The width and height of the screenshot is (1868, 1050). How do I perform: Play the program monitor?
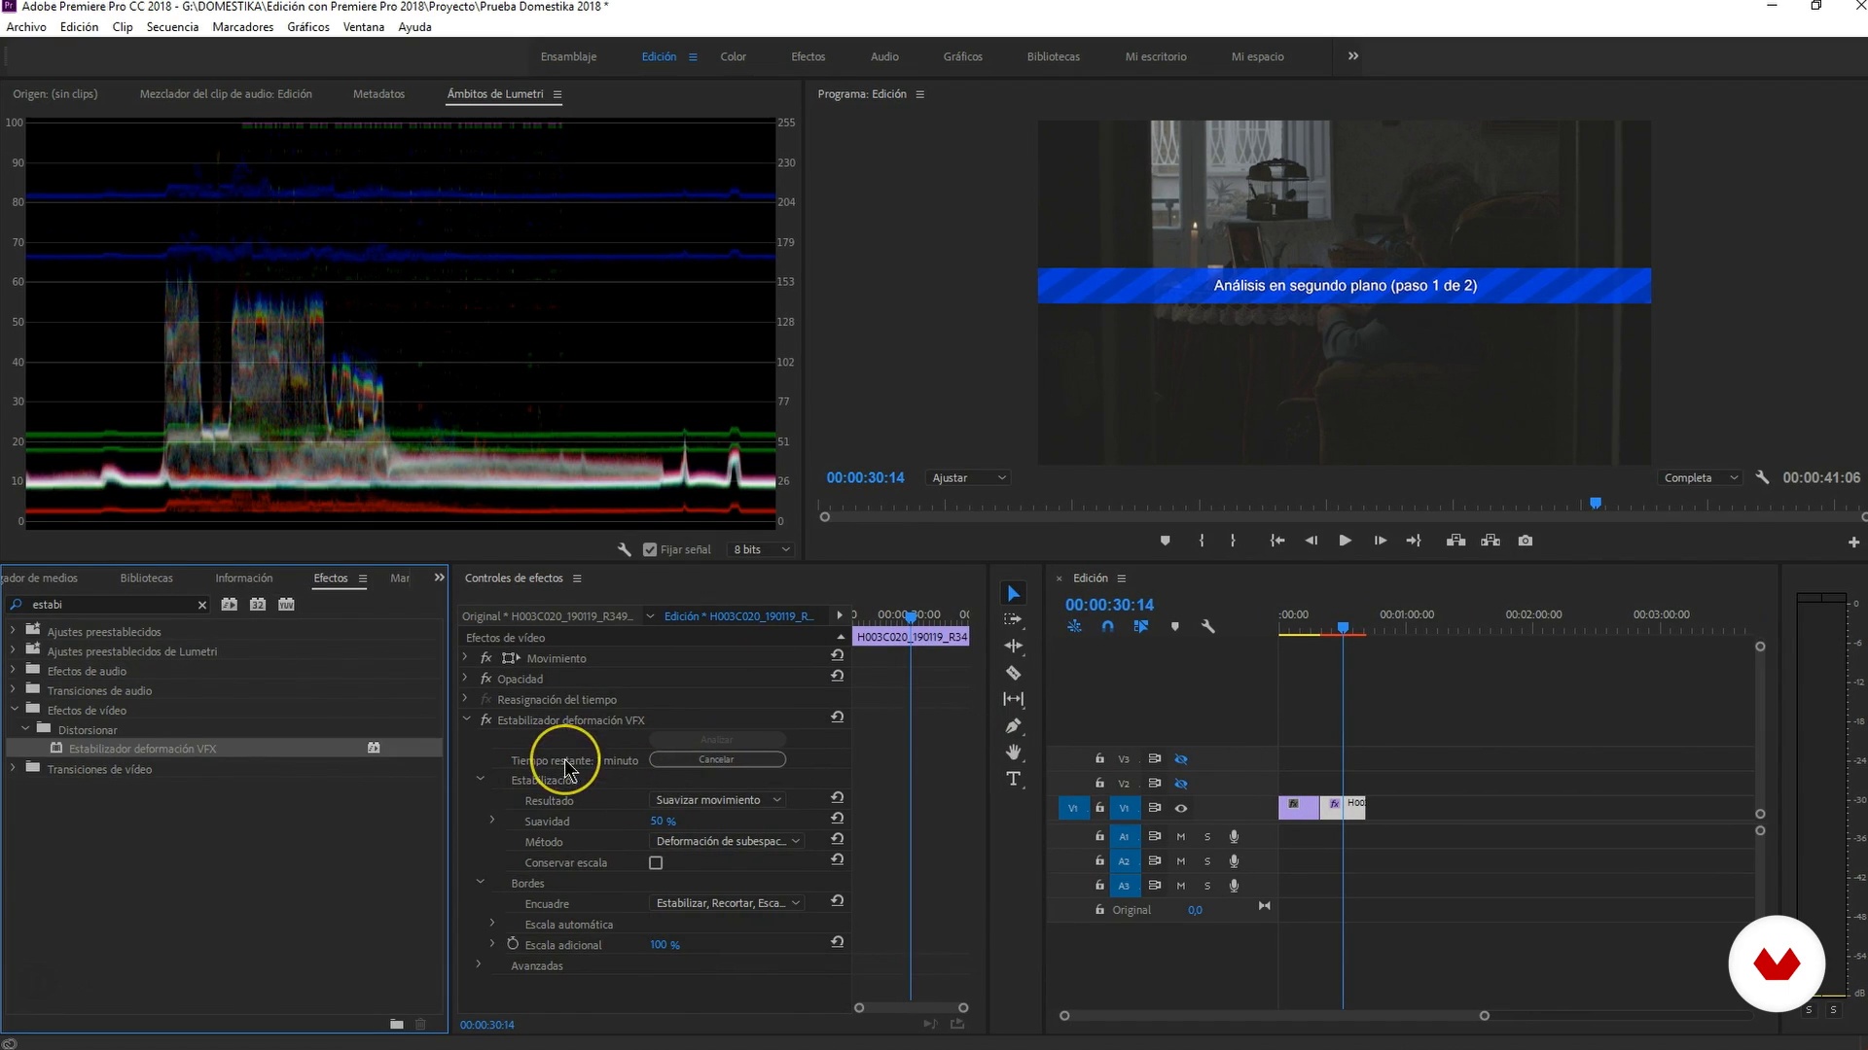click(1345, 541)
